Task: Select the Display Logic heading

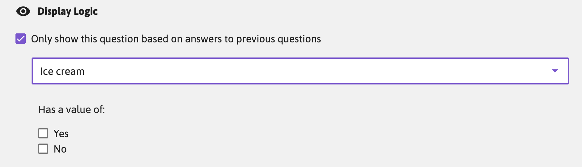Action: (68, 12)
